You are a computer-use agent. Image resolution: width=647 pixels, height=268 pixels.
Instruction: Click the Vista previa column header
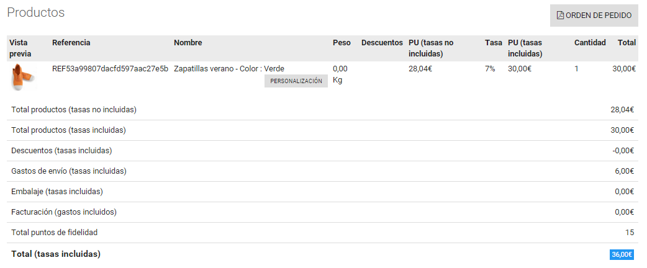coord(20,48)
